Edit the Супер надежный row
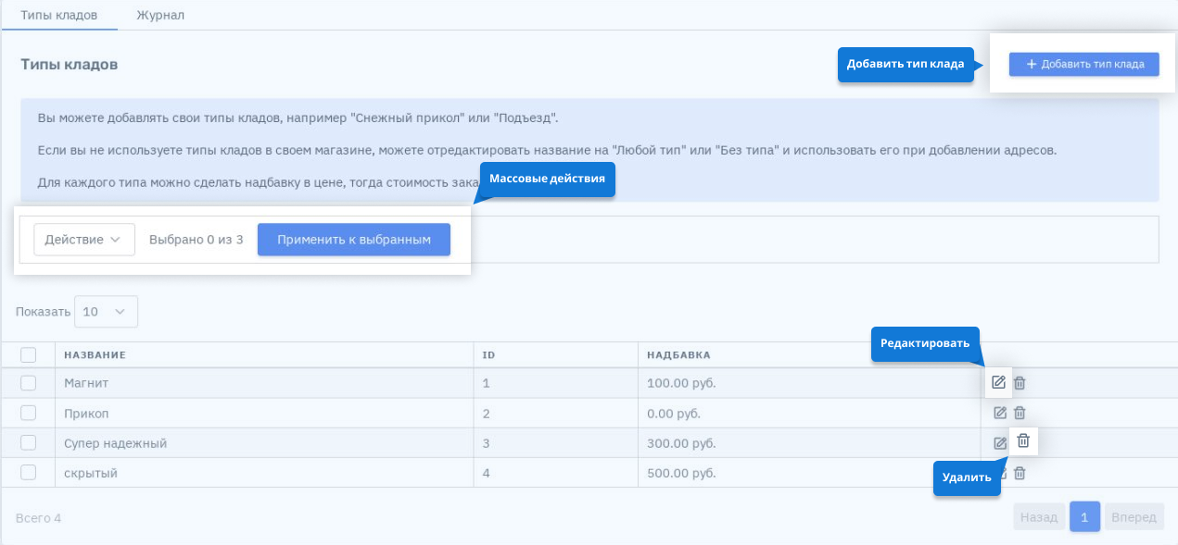The width and height of the screenshot is (1178, 545). point(1000,442)
